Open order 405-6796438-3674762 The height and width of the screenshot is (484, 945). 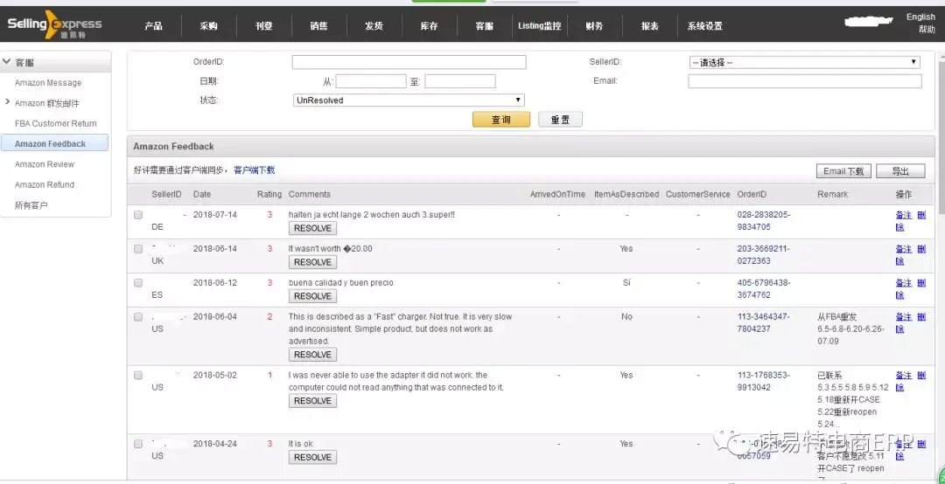point(764,289)
